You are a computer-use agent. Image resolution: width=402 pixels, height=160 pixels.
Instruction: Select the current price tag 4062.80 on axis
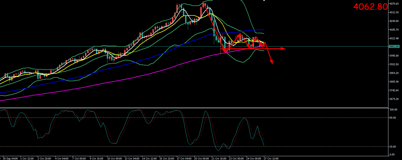(394, 46)
